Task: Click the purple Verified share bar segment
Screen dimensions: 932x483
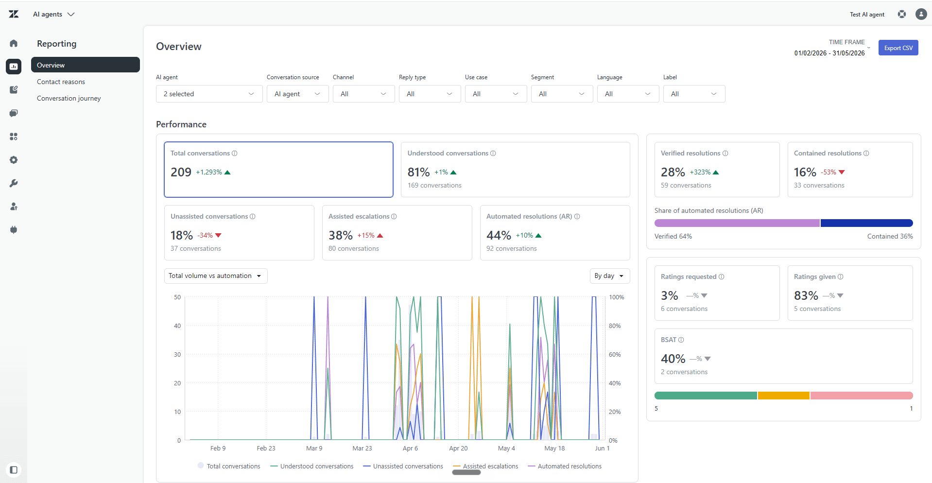Action: 737,223
